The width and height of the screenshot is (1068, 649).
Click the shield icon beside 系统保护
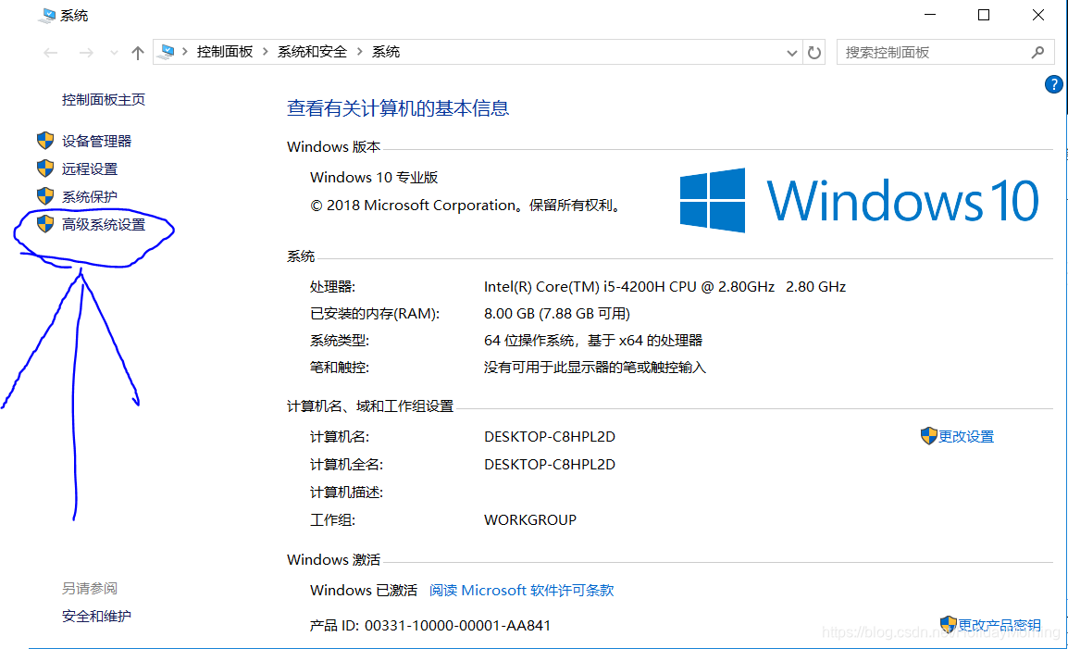pos(45,196)
